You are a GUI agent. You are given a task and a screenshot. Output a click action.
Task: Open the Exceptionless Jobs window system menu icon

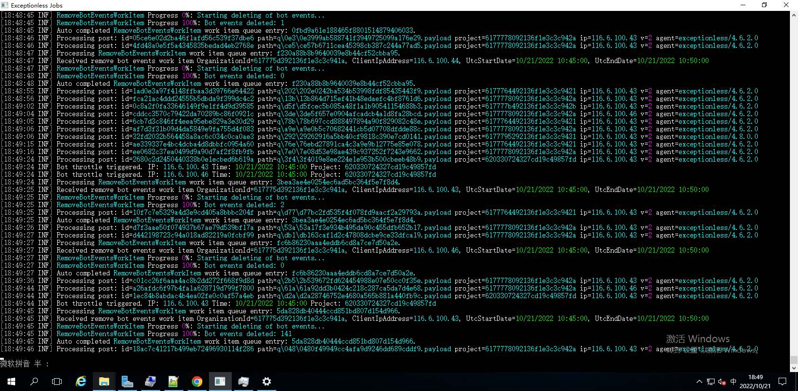point(5,5)
